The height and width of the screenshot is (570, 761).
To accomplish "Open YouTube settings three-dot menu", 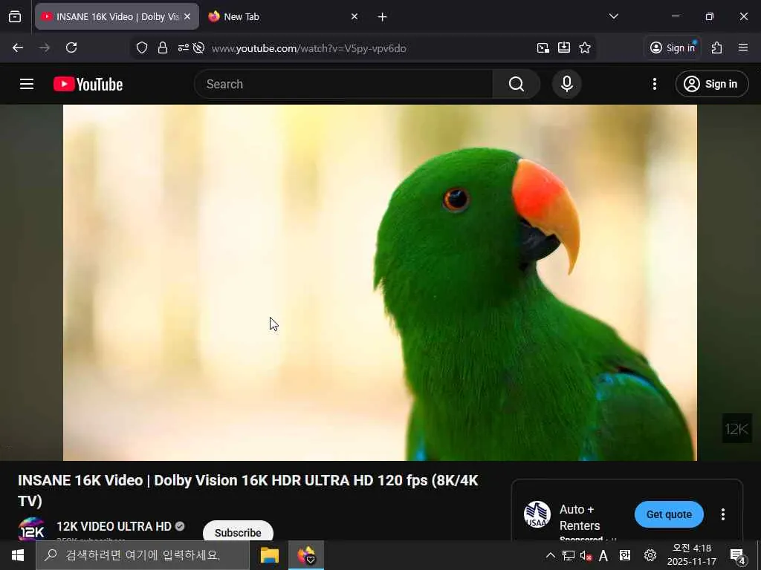I will tap(655, 84).
